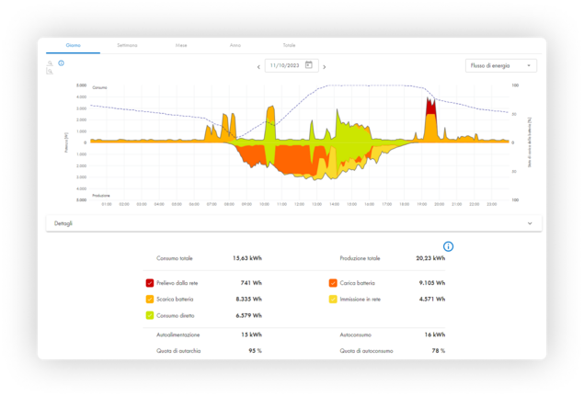Toggle Consumo diretto checkbox

[150, 315]
